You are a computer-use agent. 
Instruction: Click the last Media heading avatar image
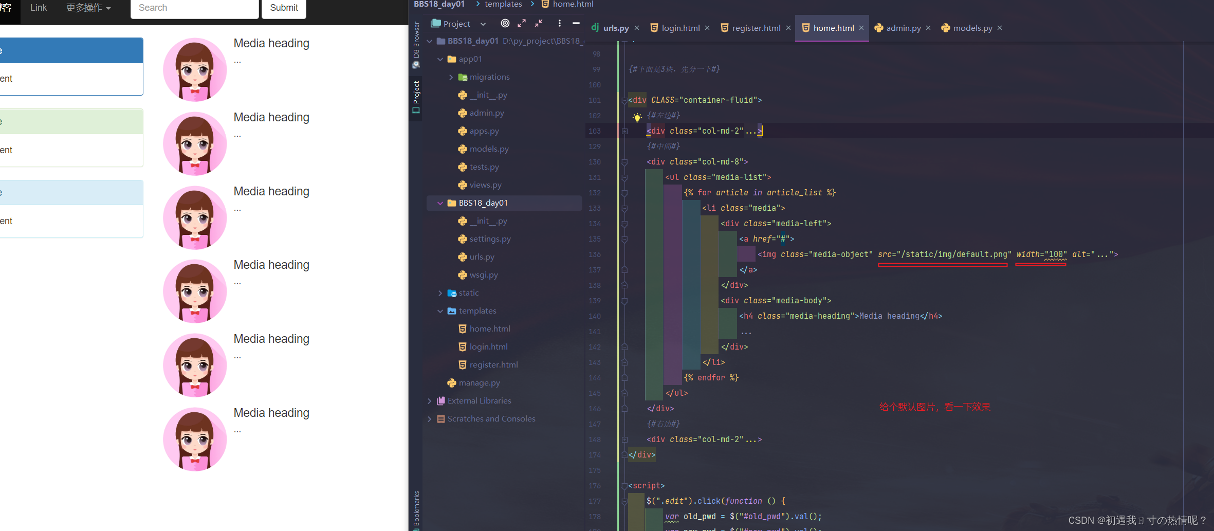[x=195, y=440]
